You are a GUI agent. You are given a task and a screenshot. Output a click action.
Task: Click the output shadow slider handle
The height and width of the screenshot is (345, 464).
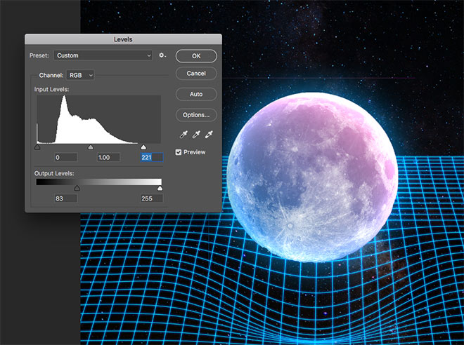tap(77, 188)
